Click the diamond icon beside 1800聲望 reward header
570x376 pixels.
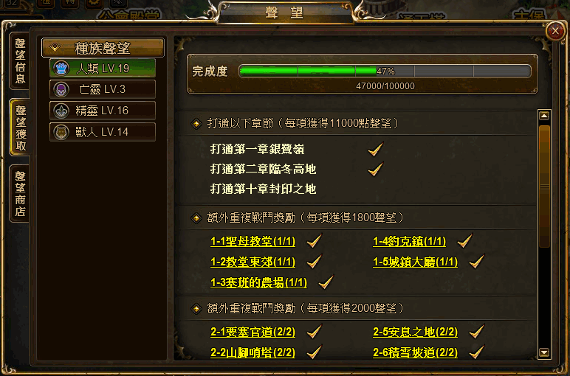tap(196, 217)
